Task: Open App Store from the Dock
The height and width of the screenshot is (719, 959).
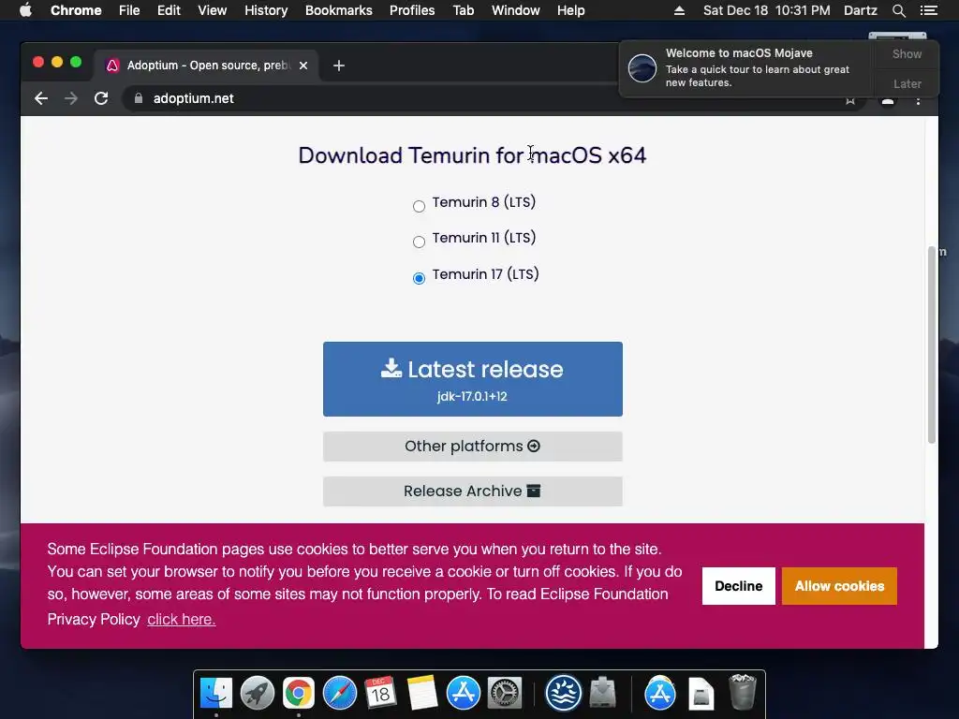Action: (463, 694)
